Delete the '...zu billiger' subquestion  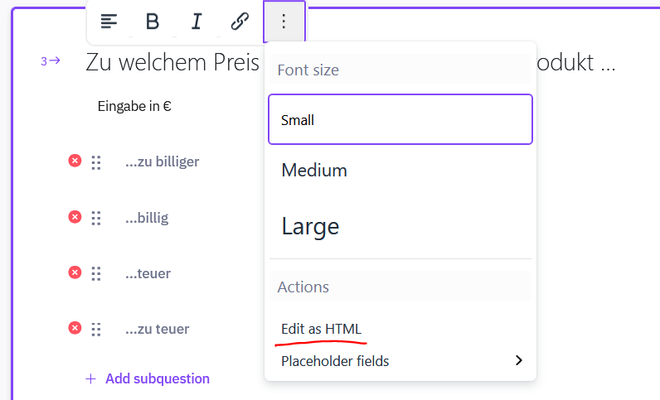click(75, 161)
